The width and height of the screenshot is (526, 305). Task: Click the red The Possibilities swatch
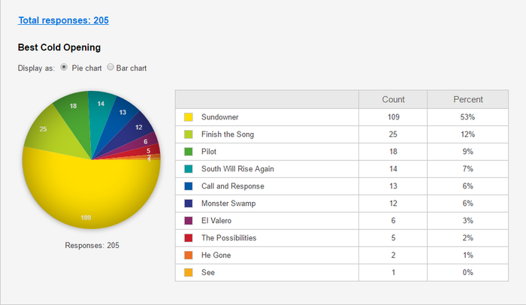(189, 238)
